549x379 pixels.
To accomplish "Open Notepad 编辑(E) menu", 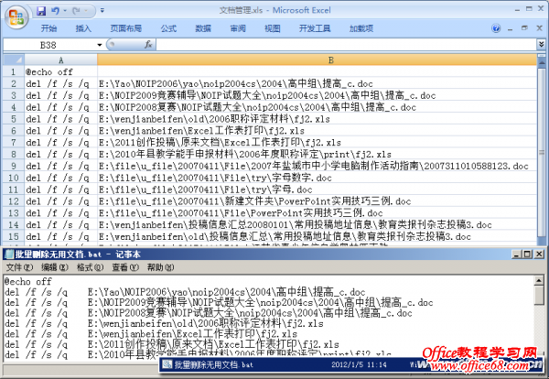I will point(55,267).
